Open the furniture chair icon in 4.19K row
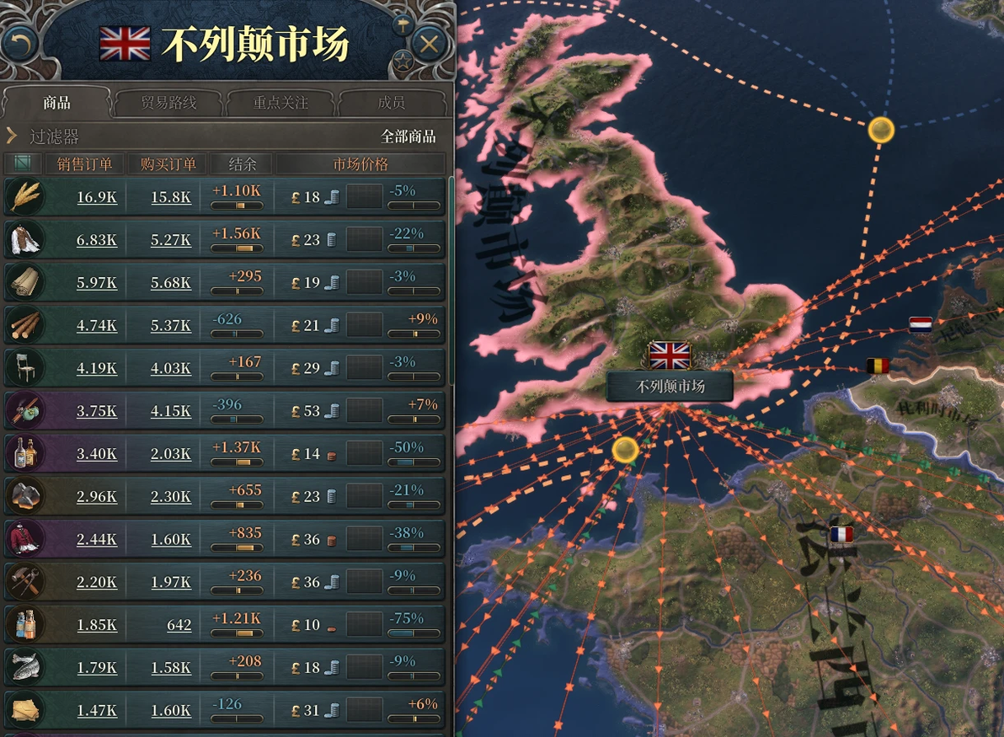1004x737 pixels. (x=25, y=368)
